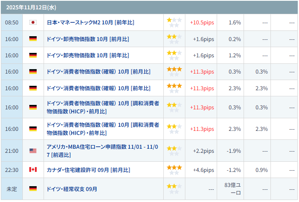Click the +4.6pips value in Canada row
The height and width of the screenshot is (202, 299).
point(203,169)
